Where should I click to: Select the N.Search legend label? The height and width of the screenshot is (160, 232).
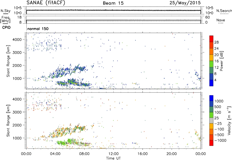224,11
